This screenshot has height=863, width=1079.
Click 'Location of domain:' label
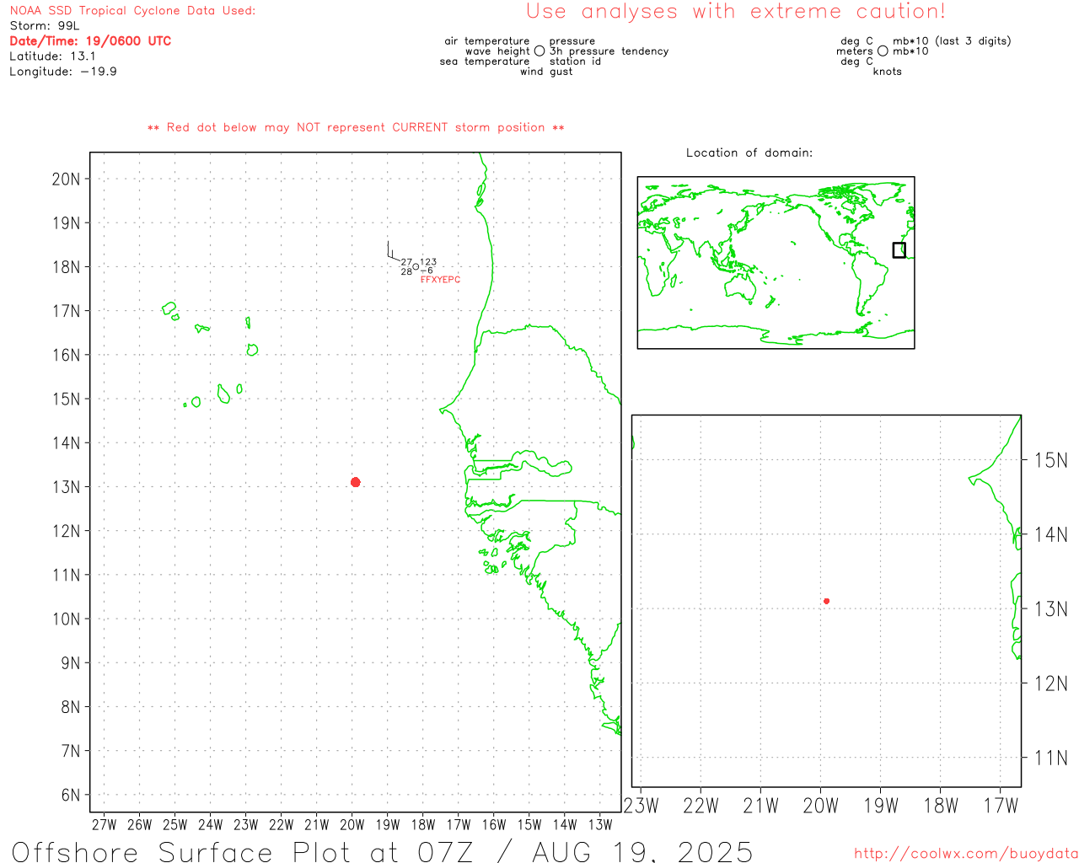[749, 153]
